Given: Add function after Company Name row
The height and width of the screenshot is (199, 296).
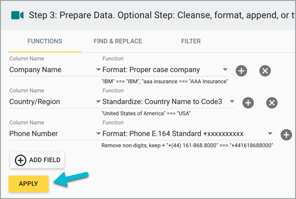Looking at the screenshot, I should coord(241,71).
